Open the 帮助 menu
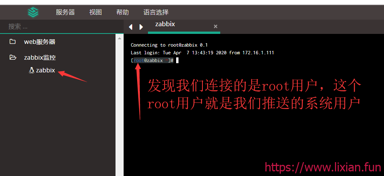The image size is (384, 176). tap(122, 12)
